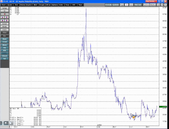This screenshot has width=169, height=129.
Task: Toggle the RSI indicator button
Action: click(x=4, y=51)
